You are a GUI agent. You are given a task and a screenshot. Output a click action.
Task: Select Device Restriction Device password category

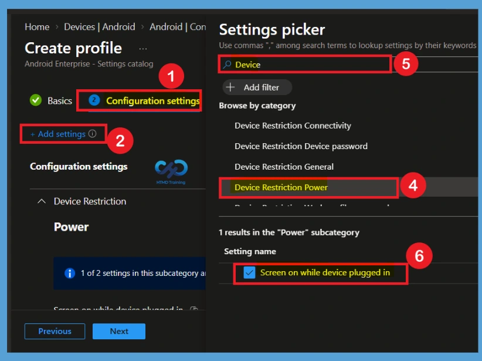point(301,146)
